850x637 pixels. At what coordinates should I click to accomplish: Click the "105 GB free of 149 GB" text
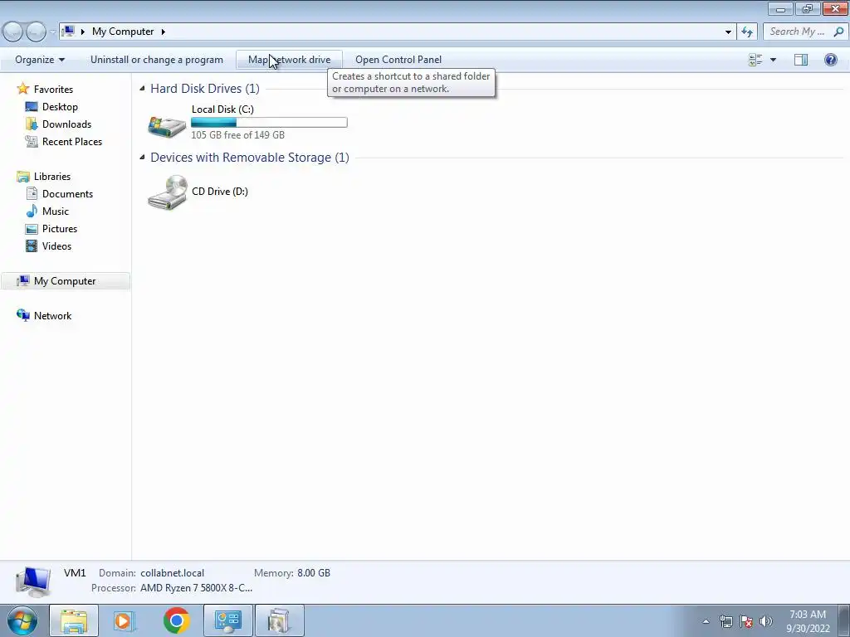[237, 135]
